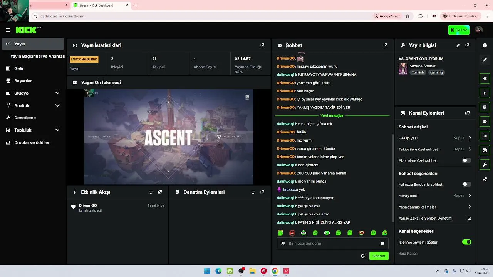Edit stream info with the Yayın bilgisi pencil

(458, 45)
